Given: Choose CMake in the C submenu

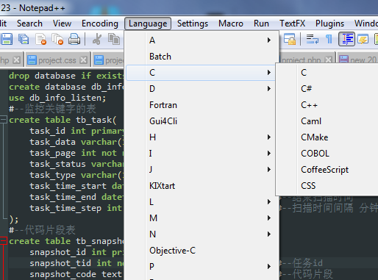Looking at the screenshot, I should (328, 137).
